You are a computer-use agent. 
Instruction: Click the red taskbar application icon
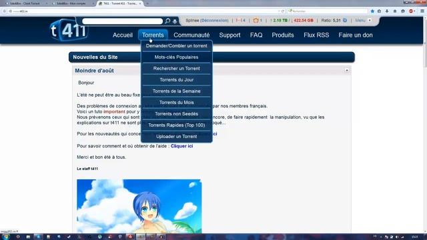[x=131, y=237]
